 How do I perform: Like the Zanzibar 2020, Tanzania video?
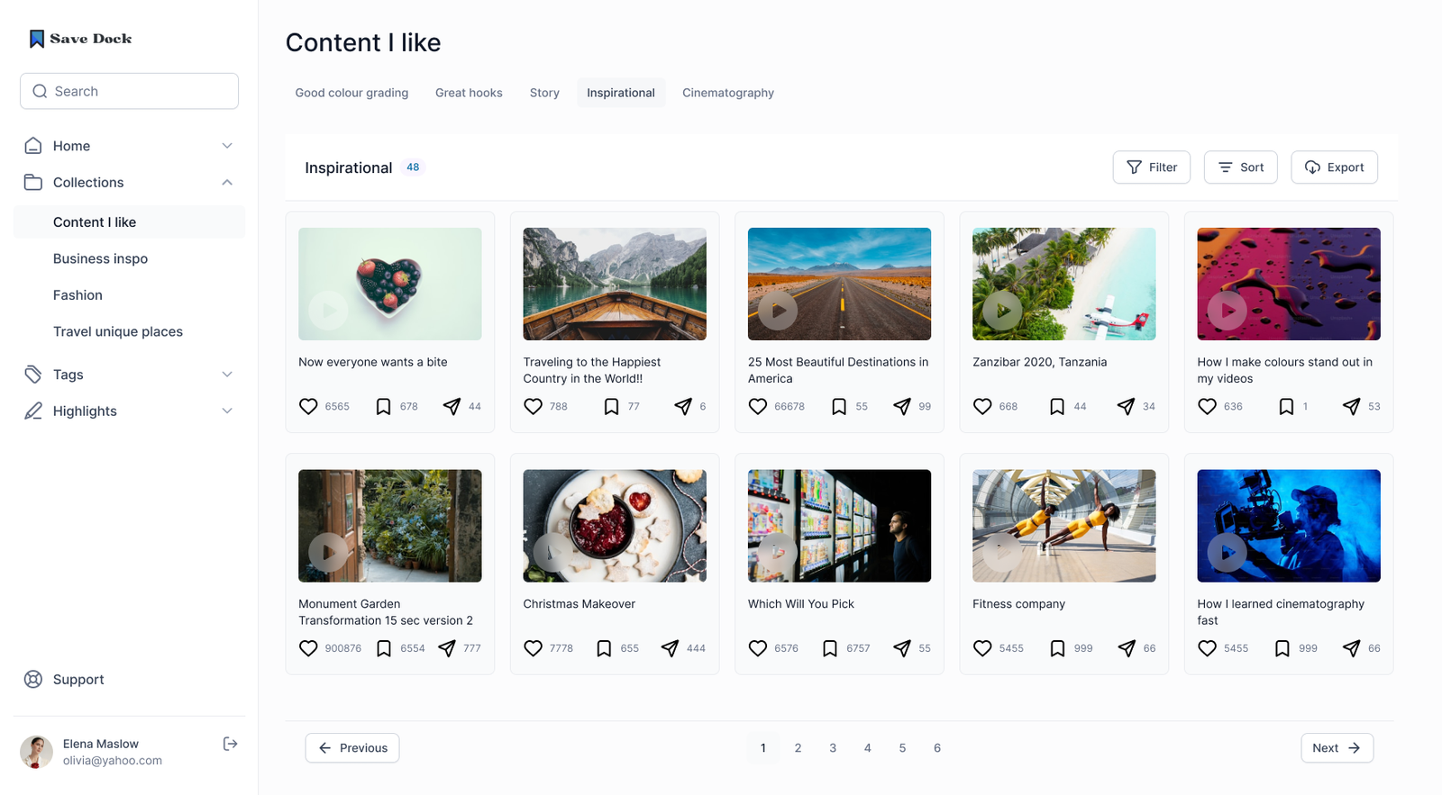click(x=982, y=407)
